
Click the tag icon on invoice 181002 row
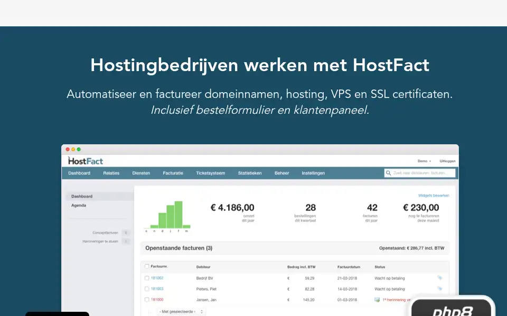click(x=440, y=278)
